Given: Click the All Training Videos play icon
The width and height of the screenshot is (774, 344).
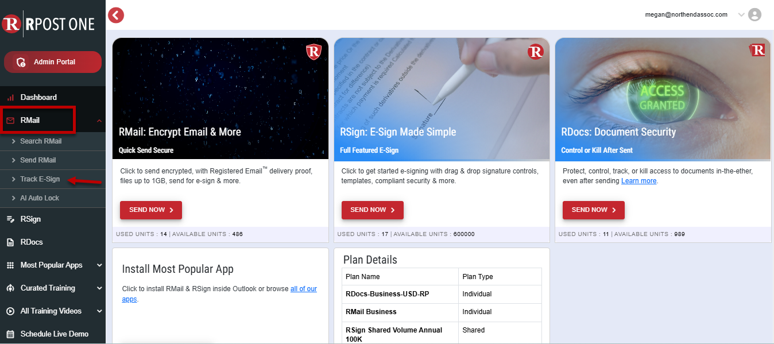Looking at the screenshot, I should (x=10, y=311).
